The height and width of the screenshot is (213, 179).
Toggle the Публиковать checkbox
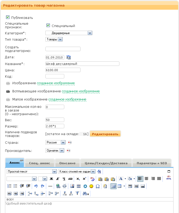pyautogui.click(x=8, y=18)
